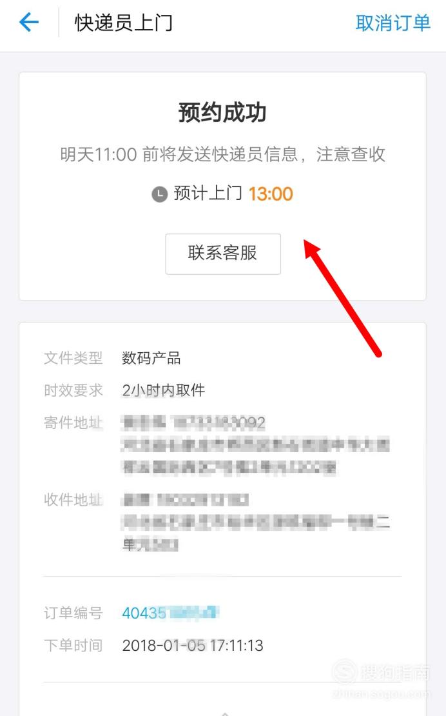Select the 快递员上门 page title
Viewport: 446px width, 716px height.
[124, 23]
